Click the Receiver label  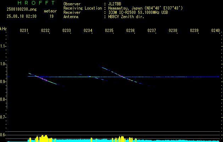coord(72,12)
